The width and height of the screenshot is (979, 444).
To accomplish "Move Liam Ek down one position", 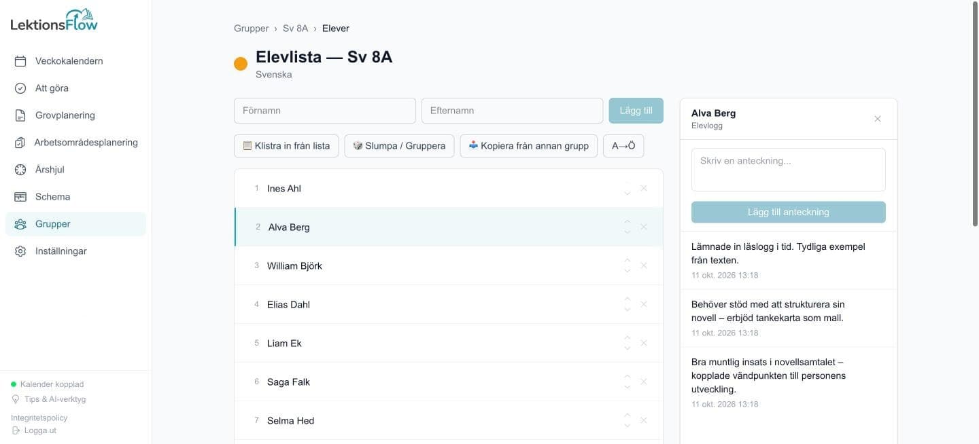I will pos(628,348).
